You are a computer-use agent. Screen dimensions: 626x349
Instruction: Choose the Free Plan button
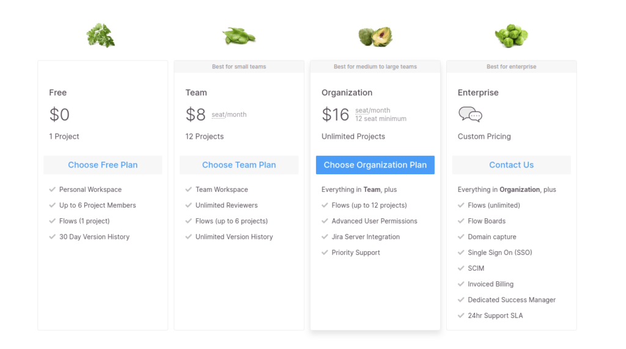(x=103, y=165)
